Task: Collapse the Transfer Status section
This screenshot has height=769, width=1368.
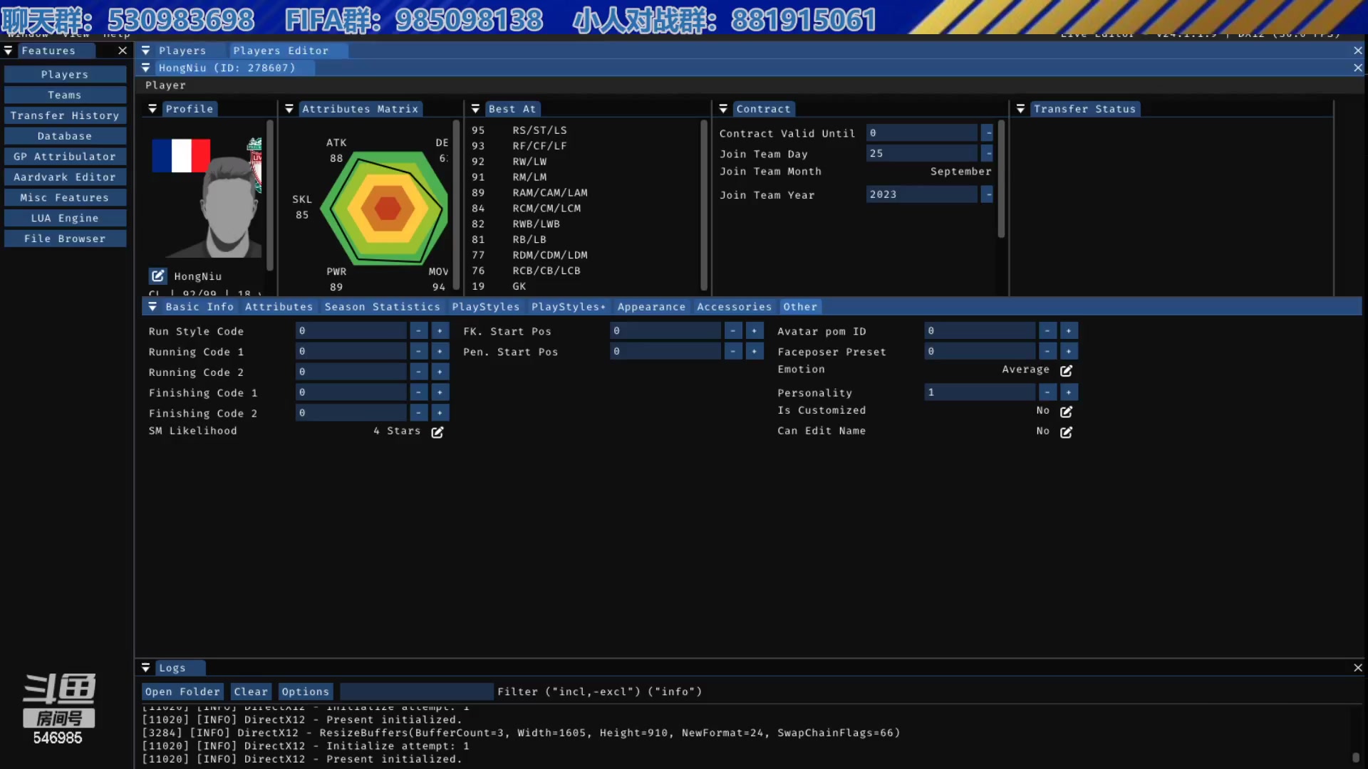Action: pos(1021,109)
